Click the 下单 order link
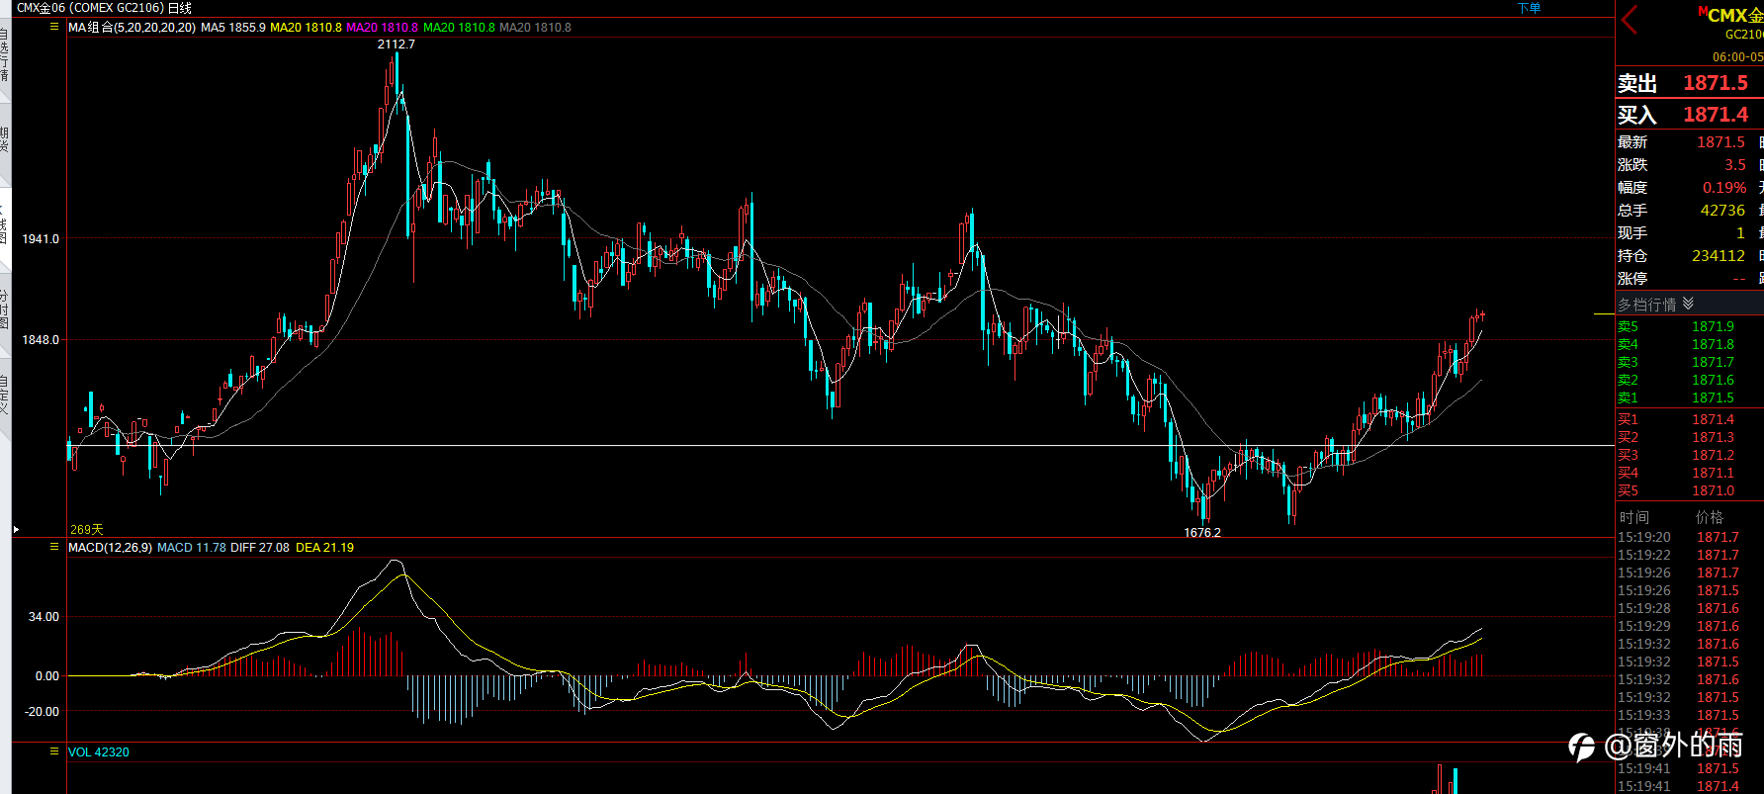This screenshot has width=1764, height=794. pos(1530,8)
